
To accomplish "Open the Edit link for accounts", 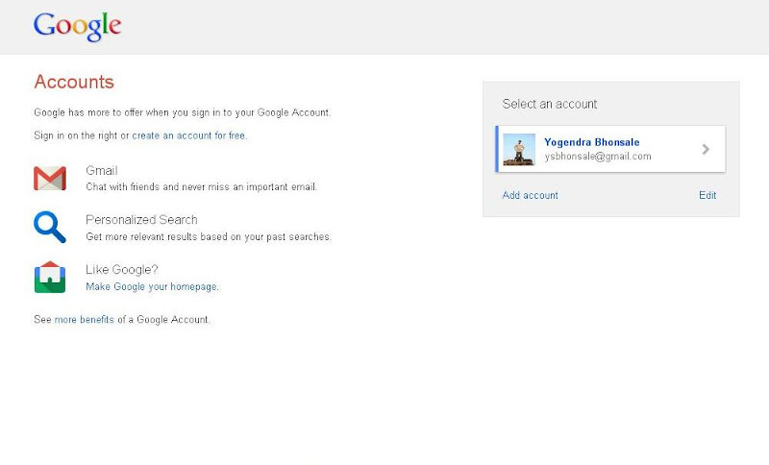I will point(707,196).
